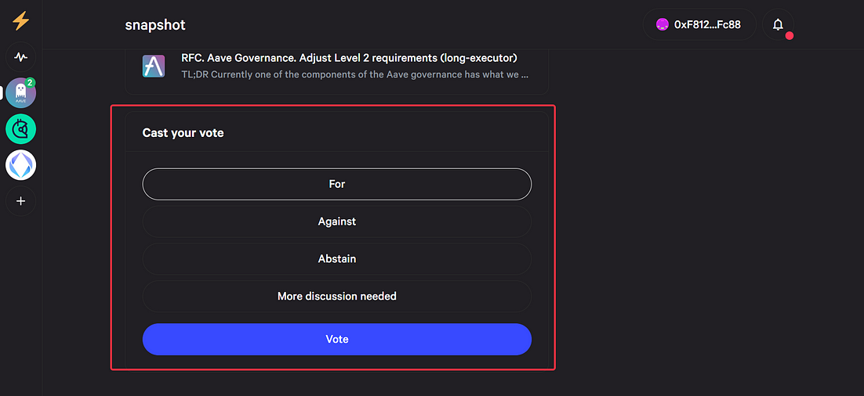Click the Cast your vote heading
This screenshot has width=864, height=396.
[183, 132]
